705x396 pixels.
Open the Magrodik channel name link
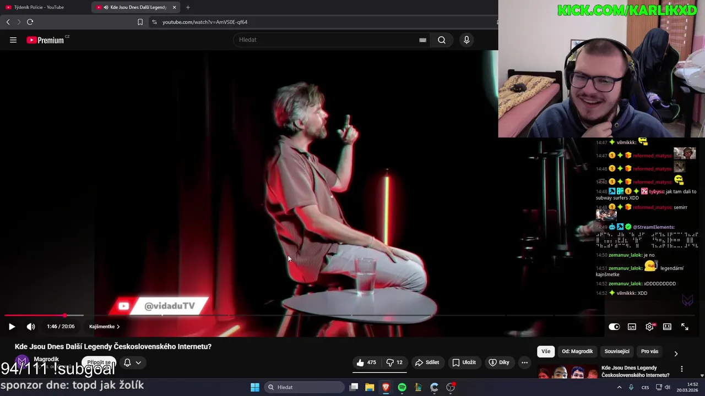point(46,359)
